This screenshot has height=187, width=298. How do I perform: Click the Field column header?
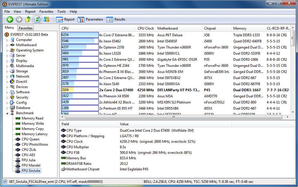pyautogui.click(x=89, y=124)
